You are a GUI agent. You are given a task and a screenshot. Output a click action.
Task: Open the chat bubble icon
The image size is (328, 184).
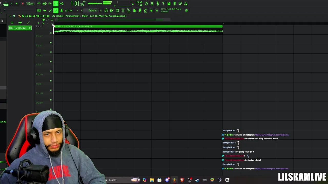point(180,4)
